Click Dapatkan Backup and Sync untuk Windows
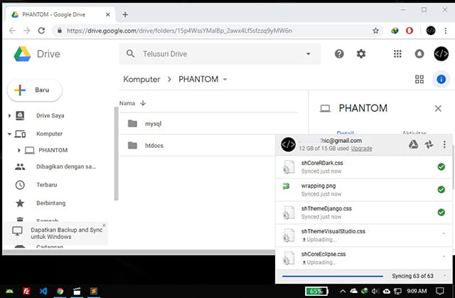This screenshot has height=298, width=455. pos(66,233)
